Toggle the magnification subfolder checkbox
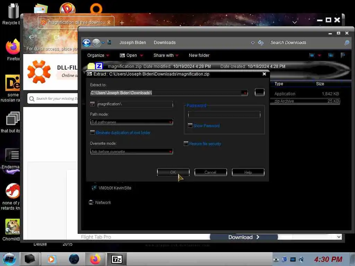The height and width of the screenshot is (266, 355). click(92, 104)
